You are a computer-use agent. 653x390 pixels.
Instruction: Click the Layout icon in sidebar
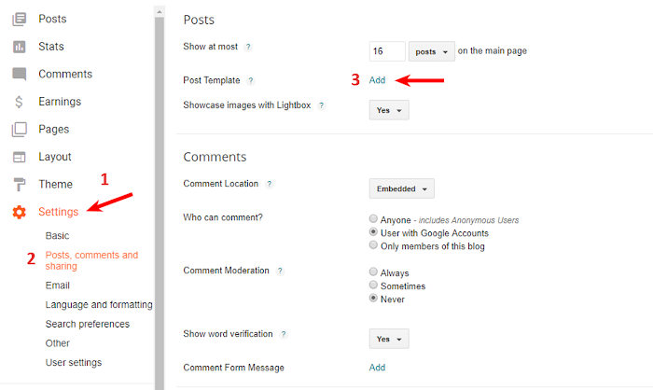click(19, 157)
